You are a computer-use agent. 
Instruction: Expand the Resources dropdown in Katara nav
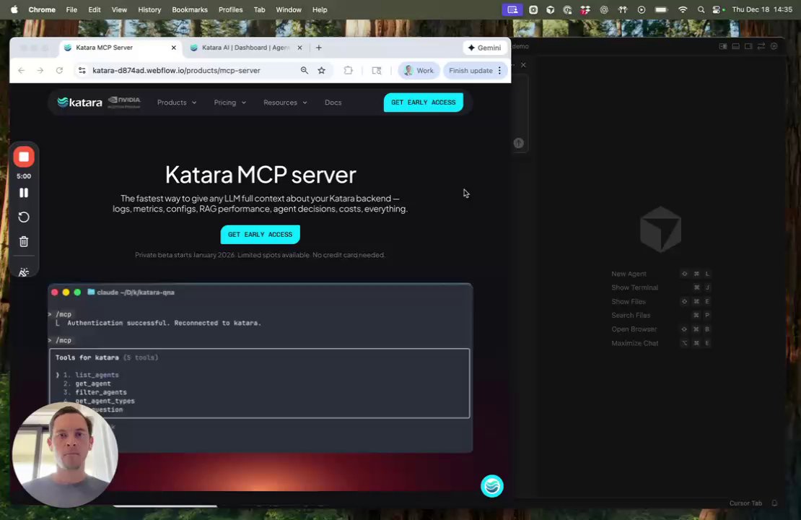(285, 103)
